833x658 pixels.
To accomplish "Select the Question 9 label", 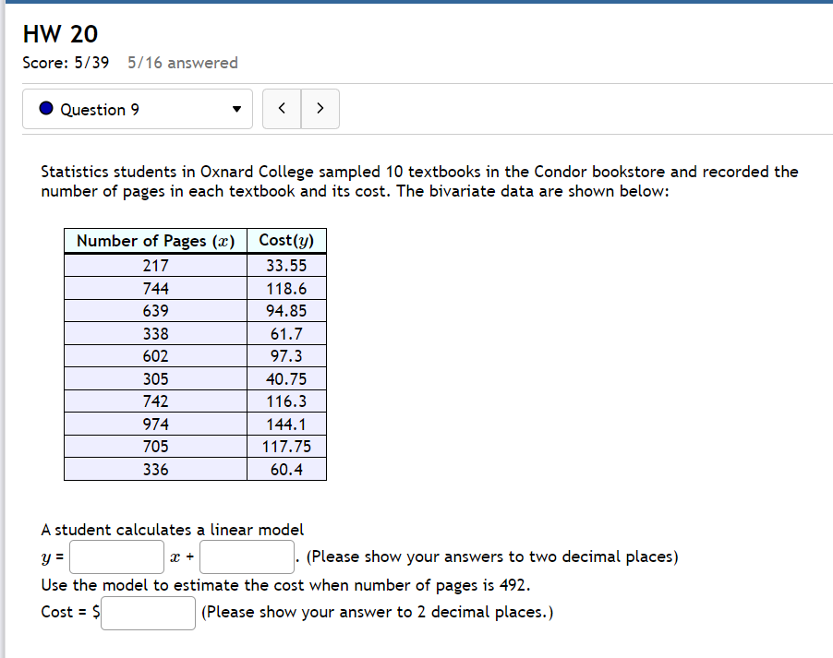I will point(102,109).
